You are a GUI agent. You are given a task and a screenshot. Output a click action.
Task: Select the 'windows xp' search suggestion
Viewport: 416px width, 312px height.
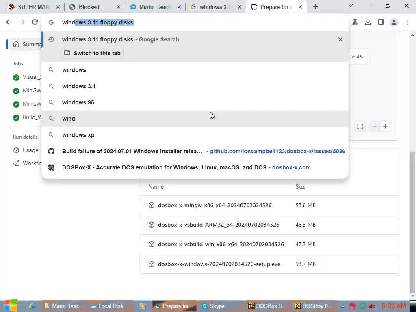pyautogui.click(x=195, y=135)
